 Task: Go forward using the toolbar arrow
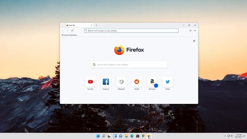[68, 31]
